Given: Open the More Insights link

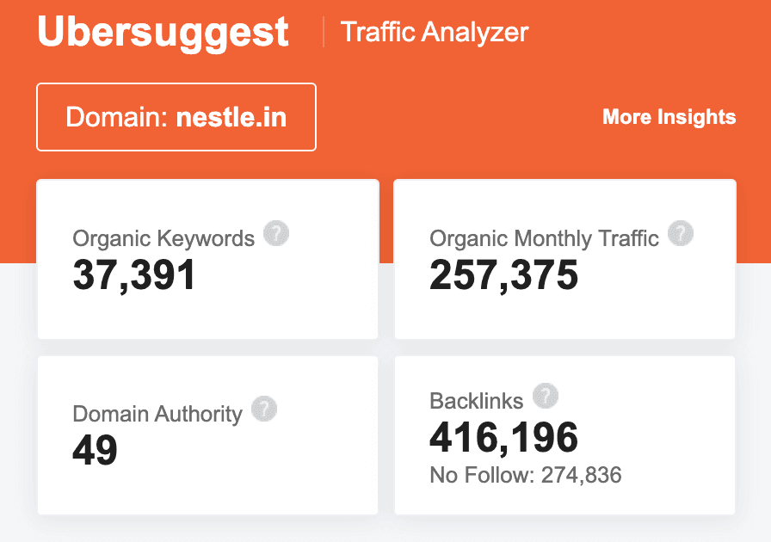Looking at the screenshot, I should click(669, 117).
